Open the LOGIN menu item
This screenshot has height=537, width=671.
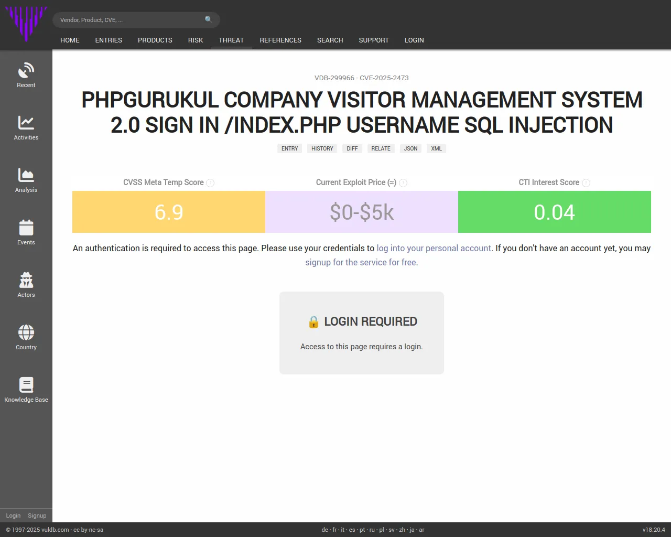pos(414,40)
